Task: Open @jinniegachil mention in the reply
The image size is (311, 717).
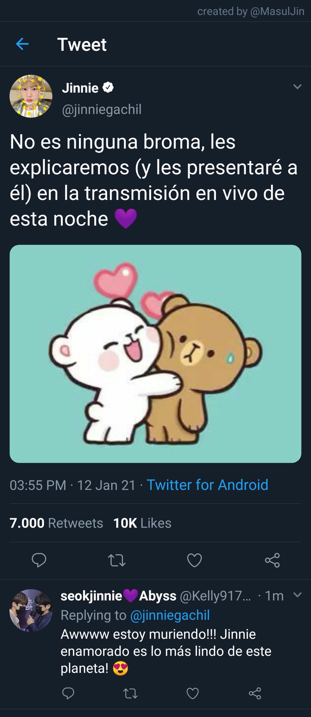Action: [x=170, y=615]
